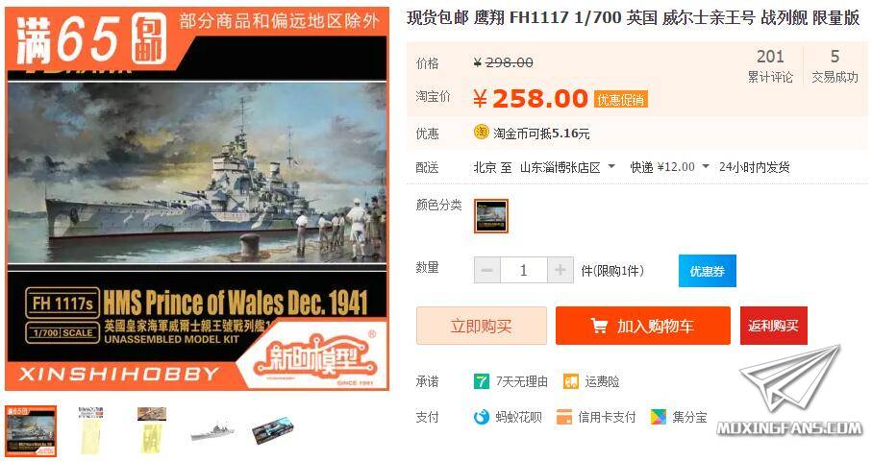Screen dimensions: 872x462
Task: Click the 蚂蚁花呗 blue icon
Action: point(481,417)
